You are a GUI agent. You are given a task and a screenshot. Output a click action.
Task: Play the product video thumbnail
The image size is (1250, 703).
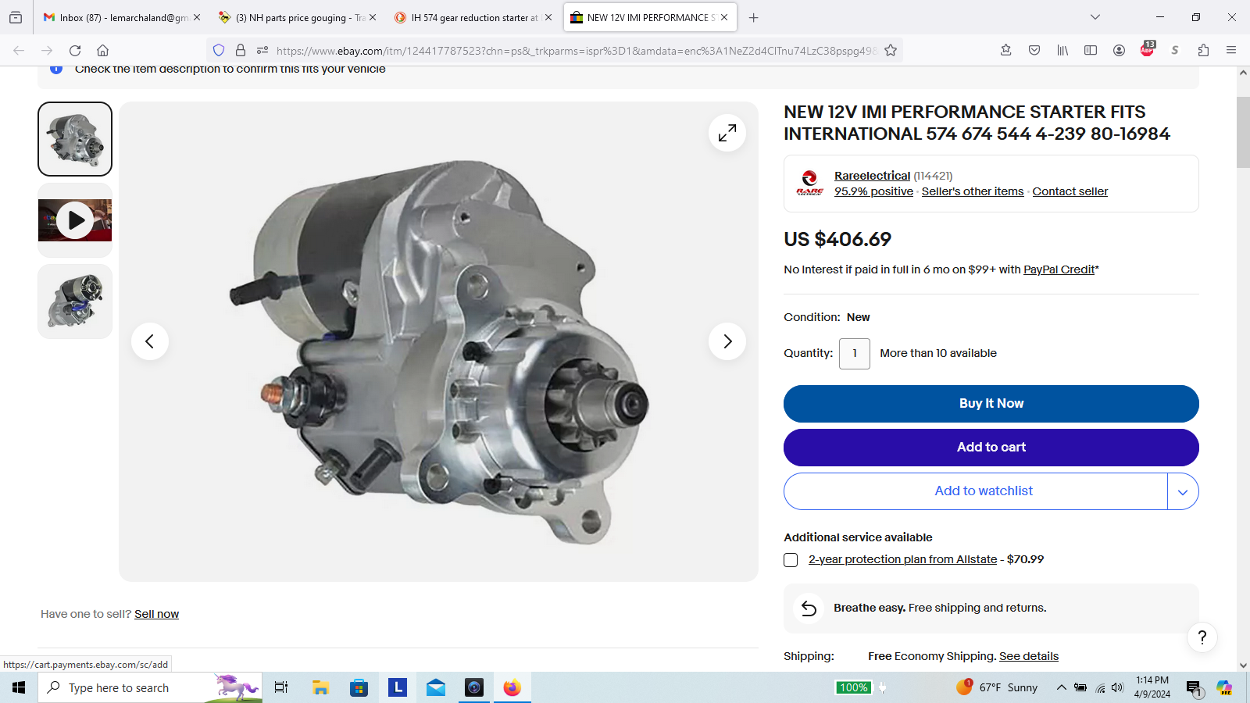[75, 220]
